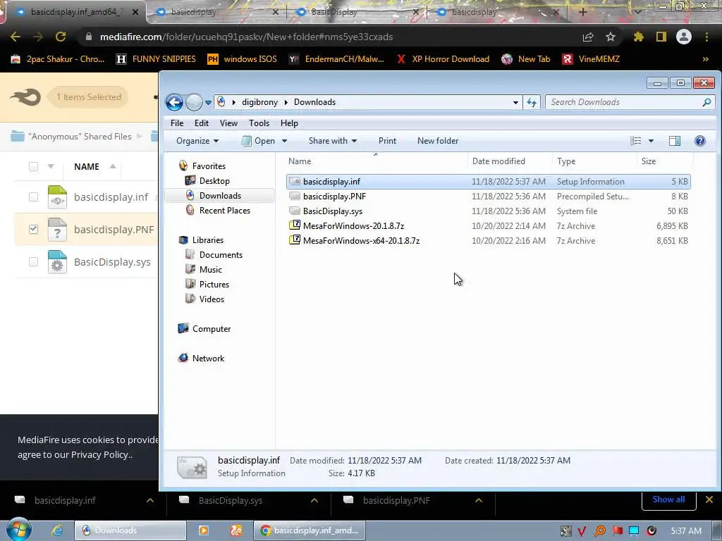722x541 pixels.
Task: Tick the BasicDisplay.sys checkbox on MediaFire
Action: 33,262
